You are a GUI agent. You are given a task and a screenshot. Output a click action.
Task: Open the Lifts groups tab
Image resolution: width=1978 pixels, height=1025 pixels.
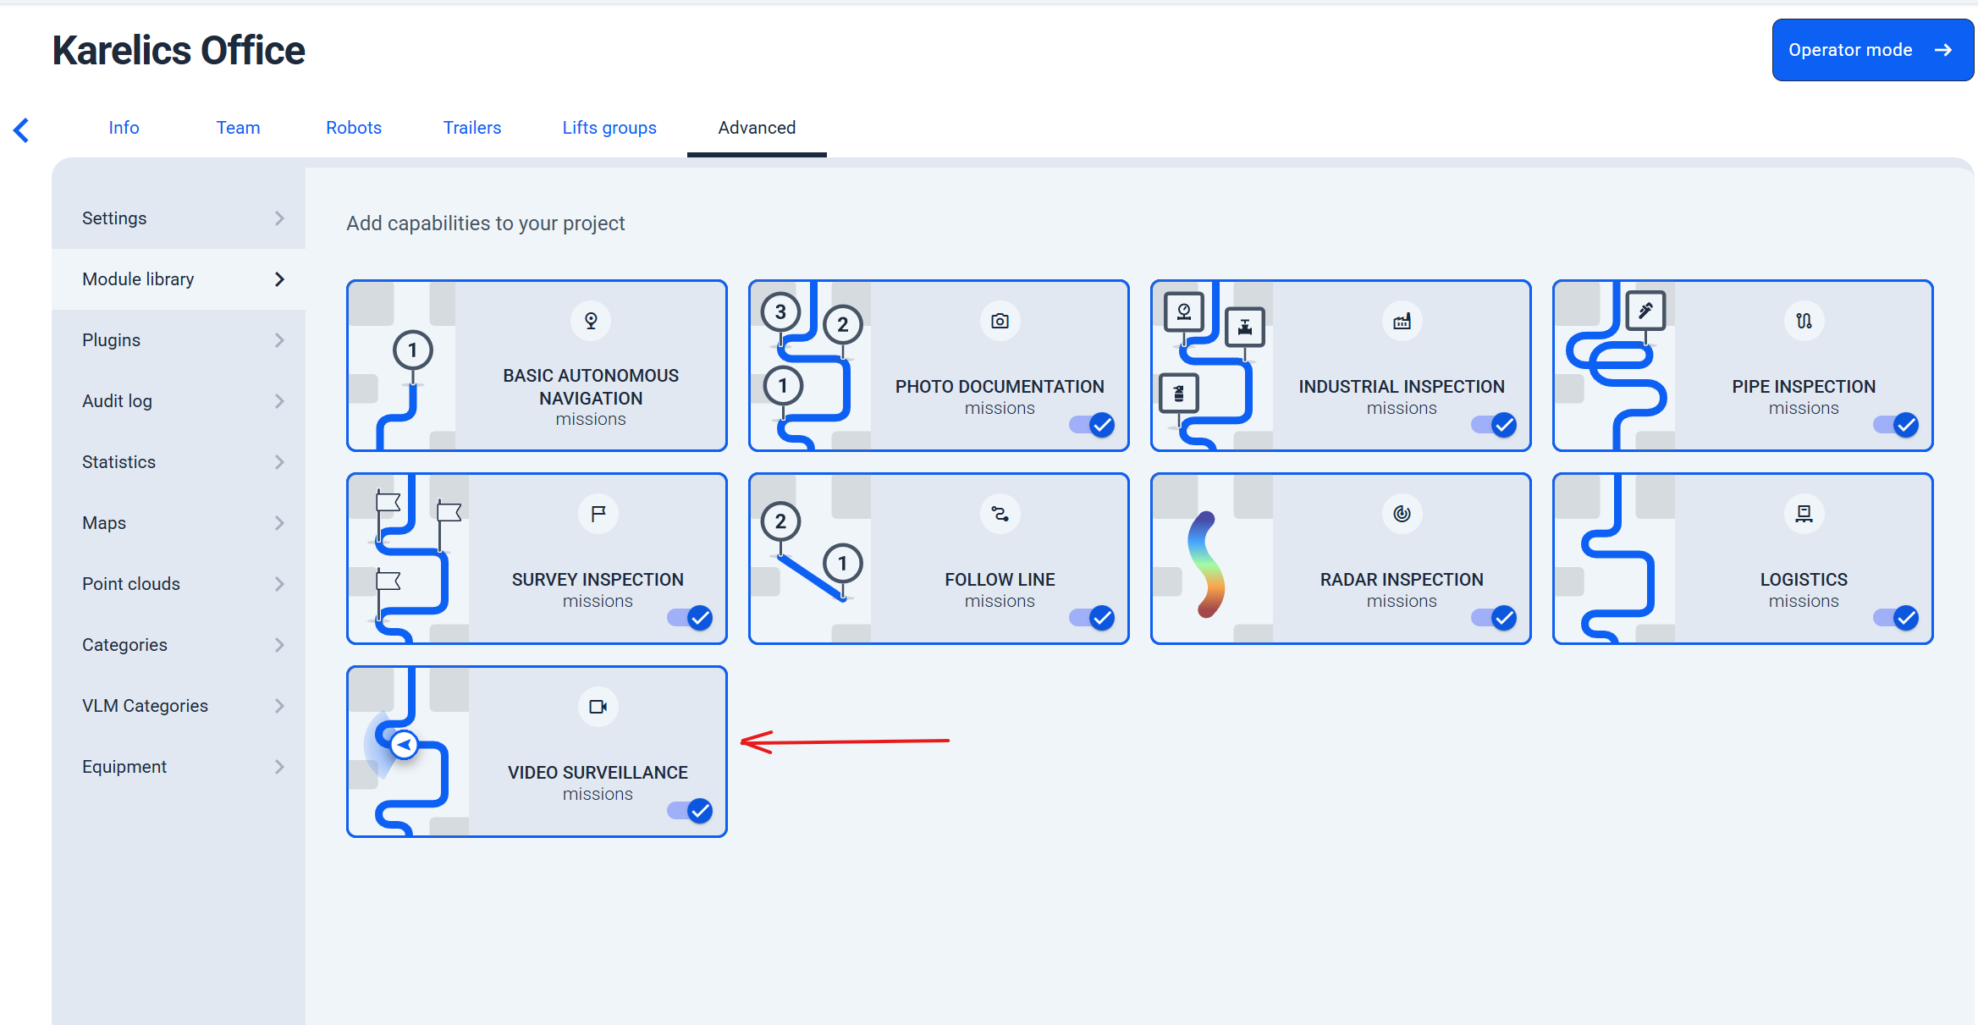click(x=609, y=128)
